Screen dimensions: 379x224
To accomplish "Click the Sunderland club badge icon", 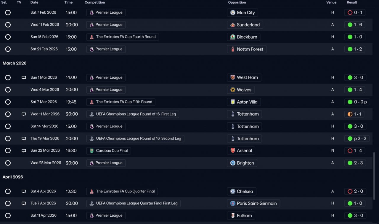I will click(233, 25).
